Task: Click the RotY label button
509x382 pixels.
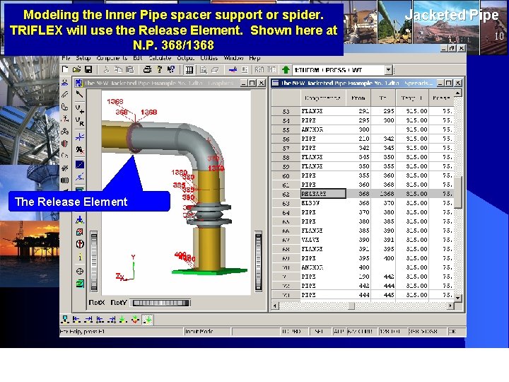Action: 119,303
